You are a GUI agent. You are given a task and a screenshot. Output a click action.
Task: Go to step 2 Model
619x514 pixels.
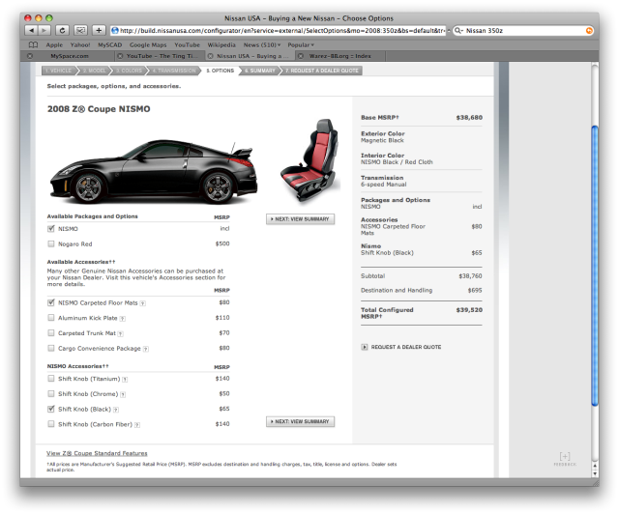click(x=95, y=71)
